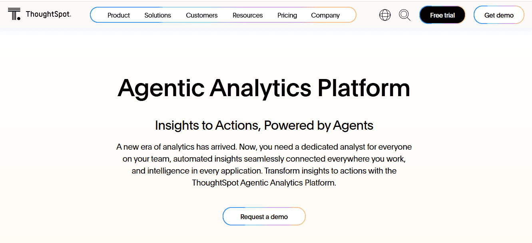Expand the Solutions navigation menu
This screenshot has height=243, width=532.
157,15
